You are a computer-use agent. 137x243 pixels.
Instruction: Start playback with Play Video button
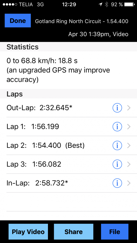pos(28,232)
